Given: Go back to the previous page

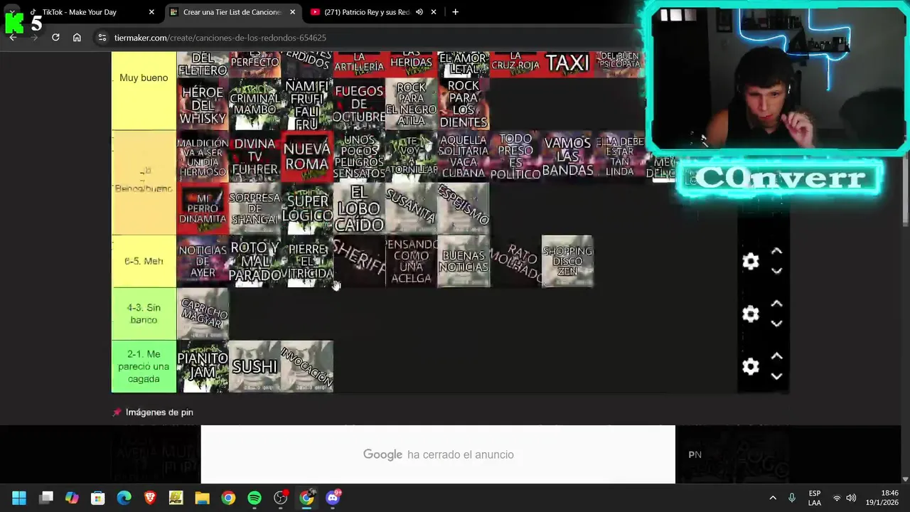Looking at the screenshot, I should [x=13, y=37].
